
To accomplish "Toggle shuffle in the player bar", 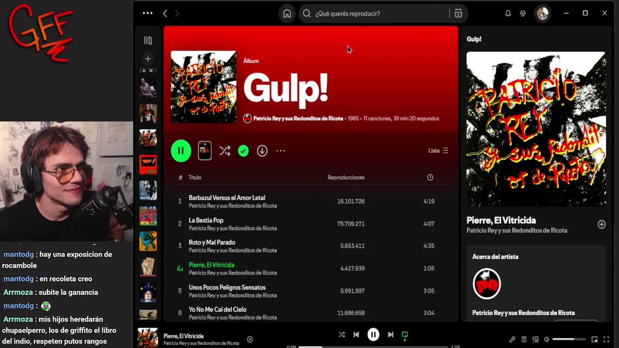I will (342, 334).
